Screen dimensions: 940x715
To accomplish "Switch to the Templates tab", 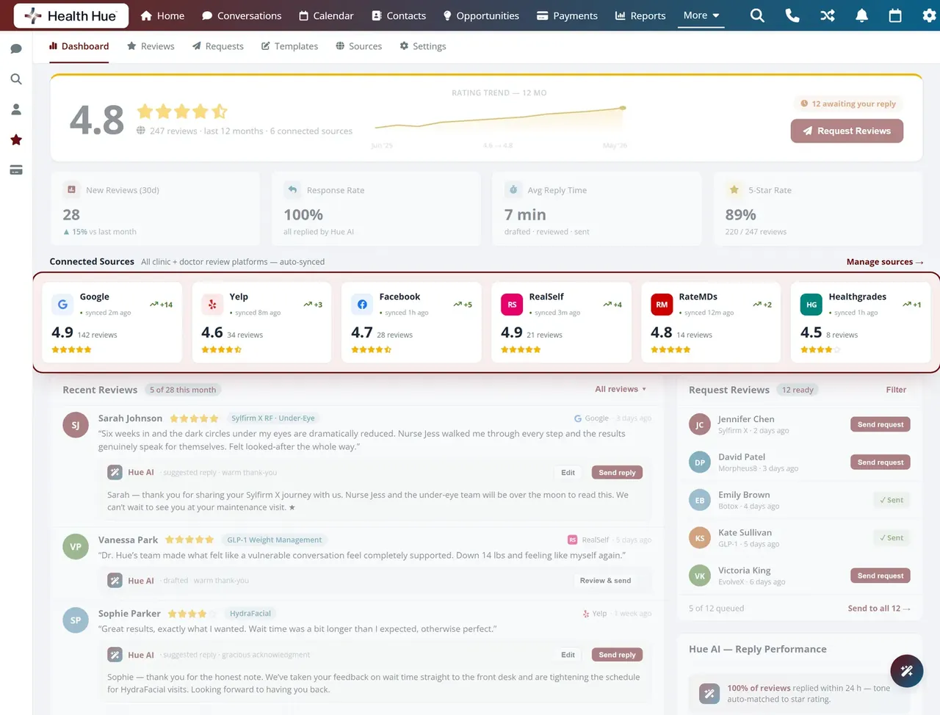I will 289,46.
